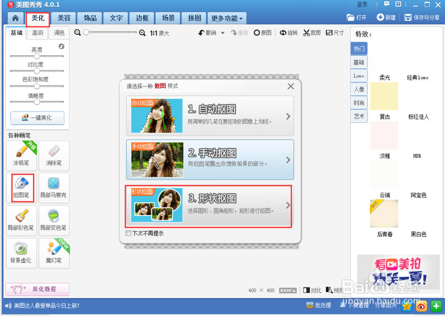Select the 背景虚化 background blur tool
445x316 pixels.
(x=21, y=253)
